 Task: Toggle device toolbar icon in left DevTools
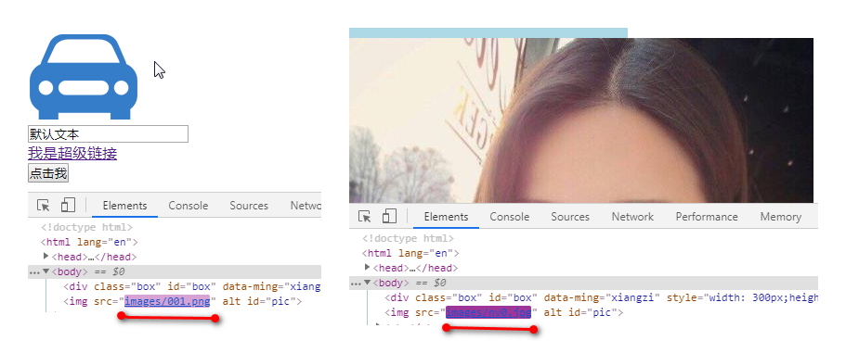(68, 205)
